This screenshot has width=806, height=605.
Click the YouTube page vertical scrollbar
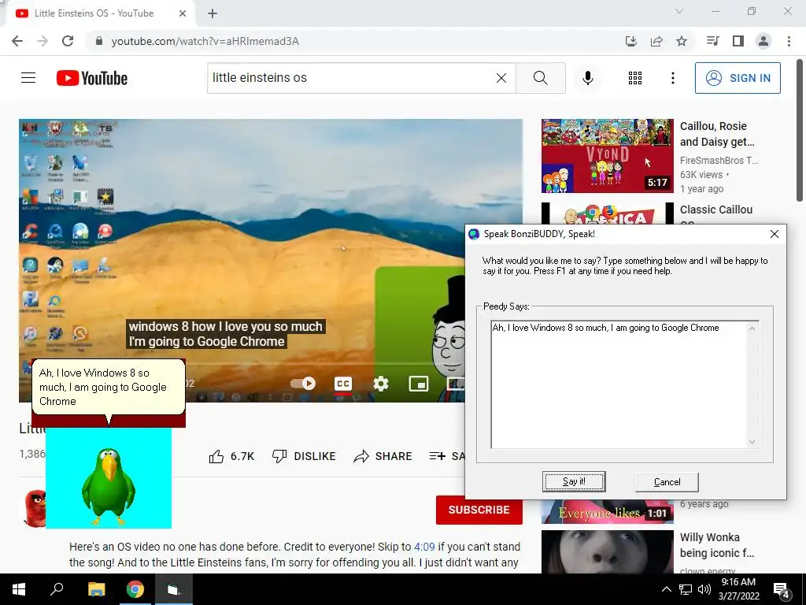point(800,132)
